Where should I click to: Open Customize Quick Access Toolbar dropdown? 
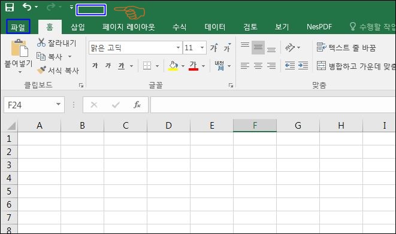[72, 7]
